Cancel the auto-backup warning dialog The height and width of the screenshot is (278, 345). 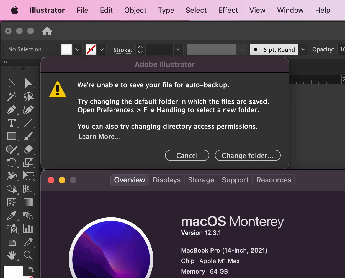(187, 155)
